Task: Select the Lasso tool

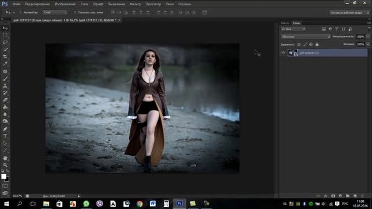Action: click(5, 42)
